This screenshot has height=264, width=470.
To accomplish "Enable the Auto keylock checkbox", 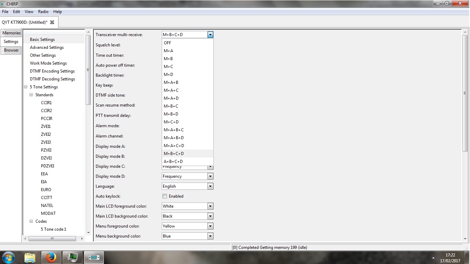I will coord(164,196).
